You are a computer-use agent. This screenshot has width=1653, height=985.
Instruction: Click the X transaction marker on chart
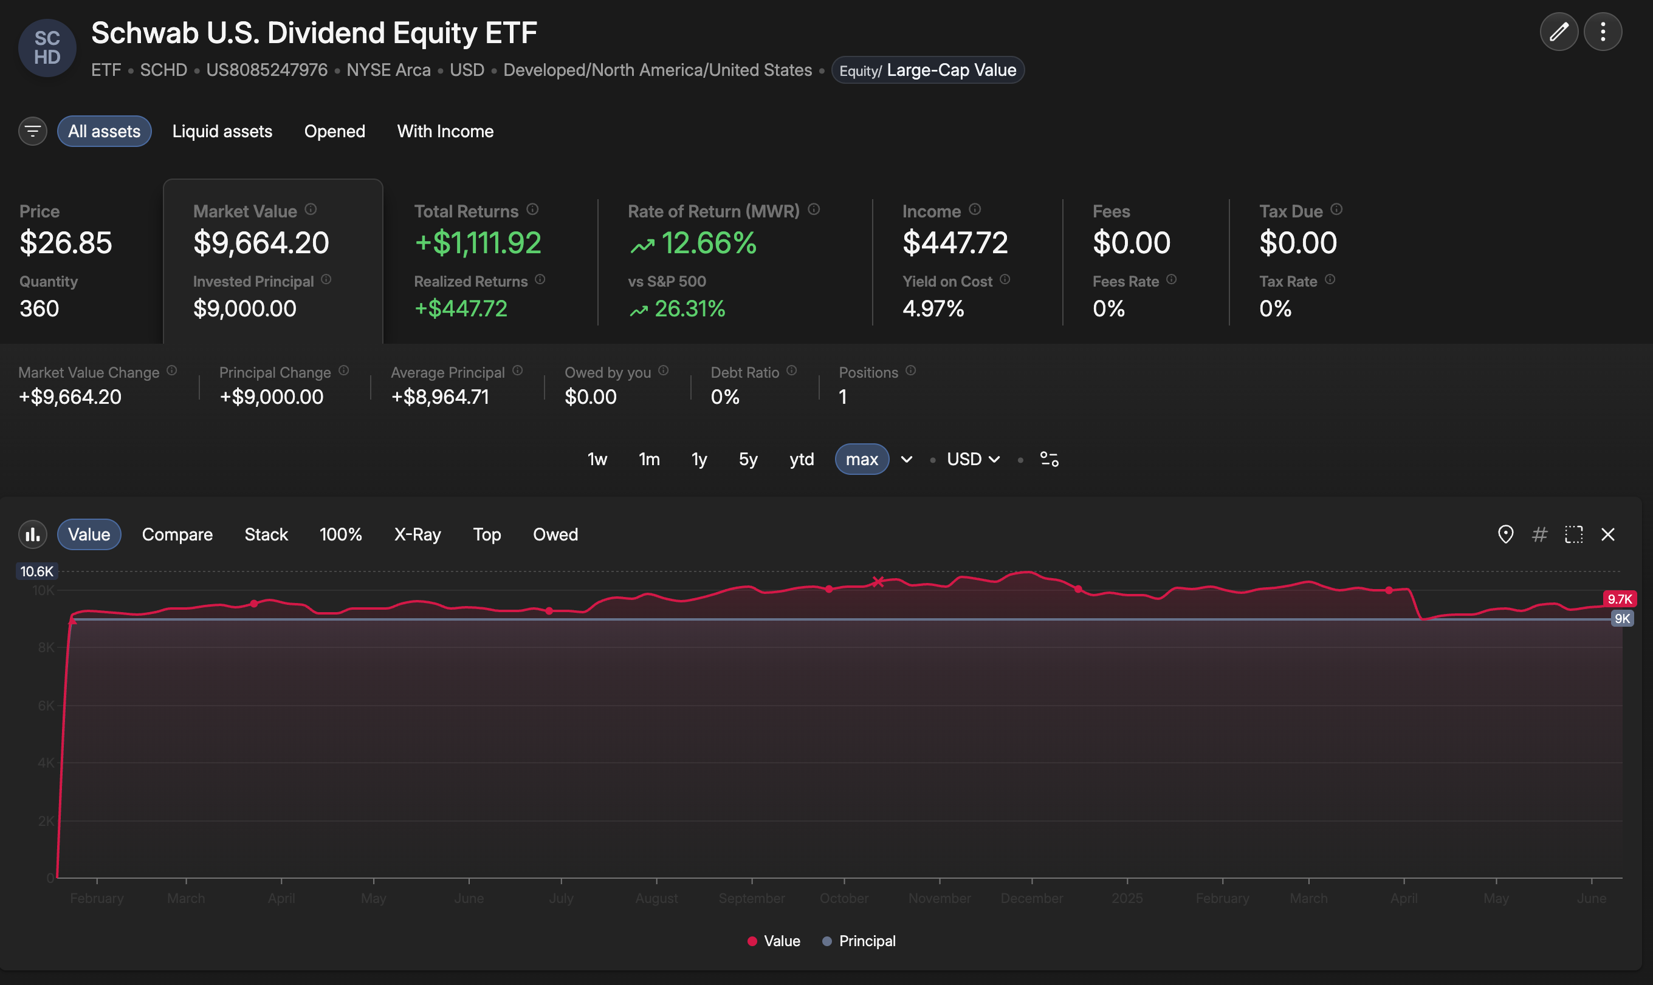click(878, 581)
